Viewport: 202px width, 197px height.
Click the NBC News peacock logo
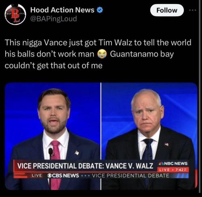(161, 164)
